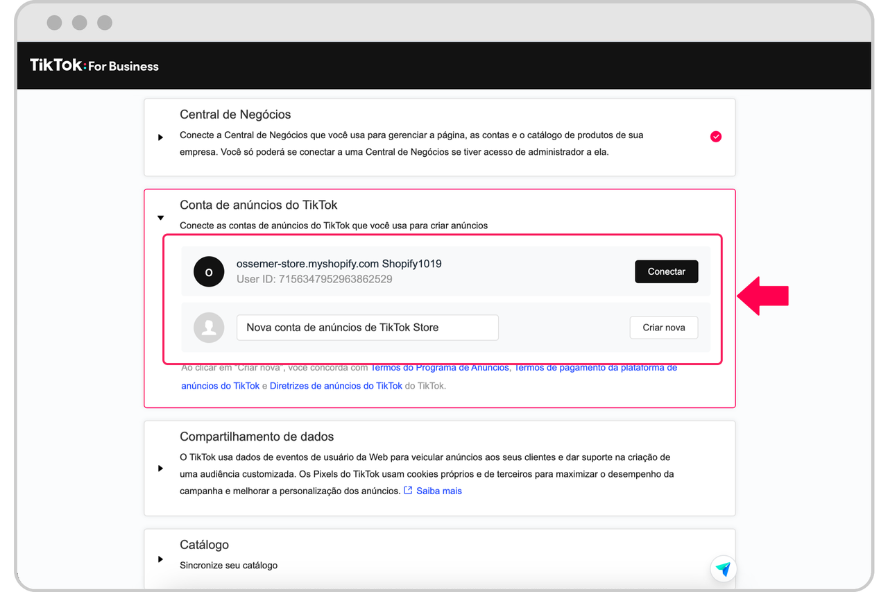Click the TikTok For Business logo
This screenshot has width=888, height=592.
pos(94,66)
